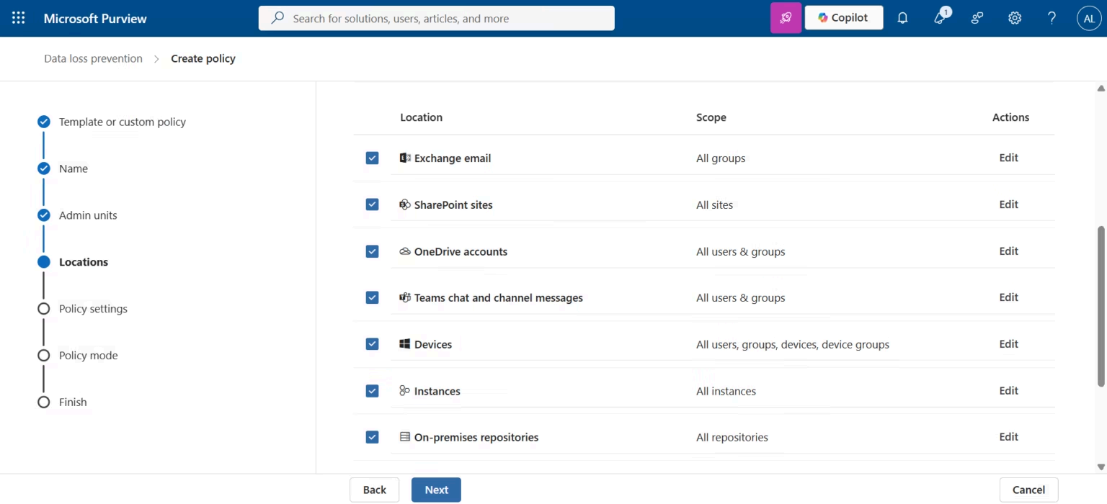
Task: Click the scrollbar up arrow
Action: (1101, 89)
